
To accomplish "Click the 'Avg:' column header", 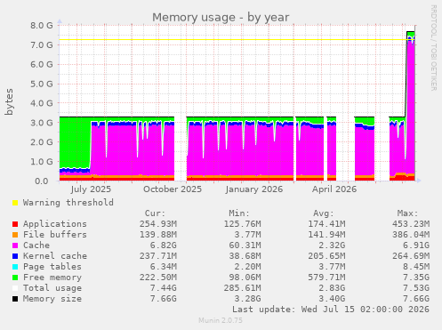I will [324, 213].
